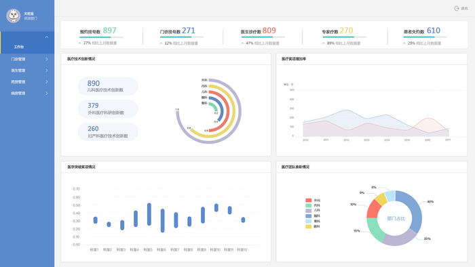Click the up-arrow trend icon beside 47%
The image size is (475, 267).
click(242, 43)
